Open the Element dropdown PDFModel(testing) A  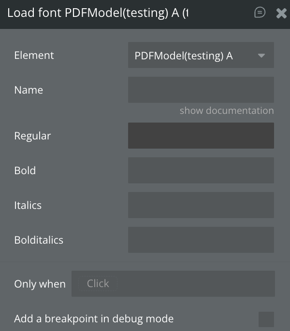tap(193, 55)
